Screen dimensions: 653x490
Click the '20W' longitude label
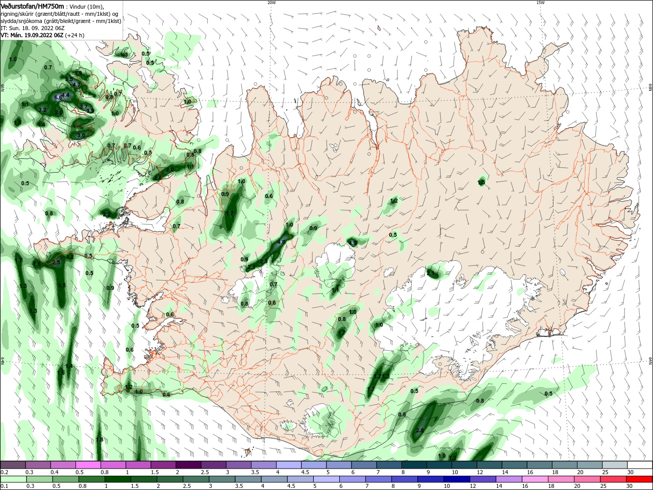click(271, 3)
